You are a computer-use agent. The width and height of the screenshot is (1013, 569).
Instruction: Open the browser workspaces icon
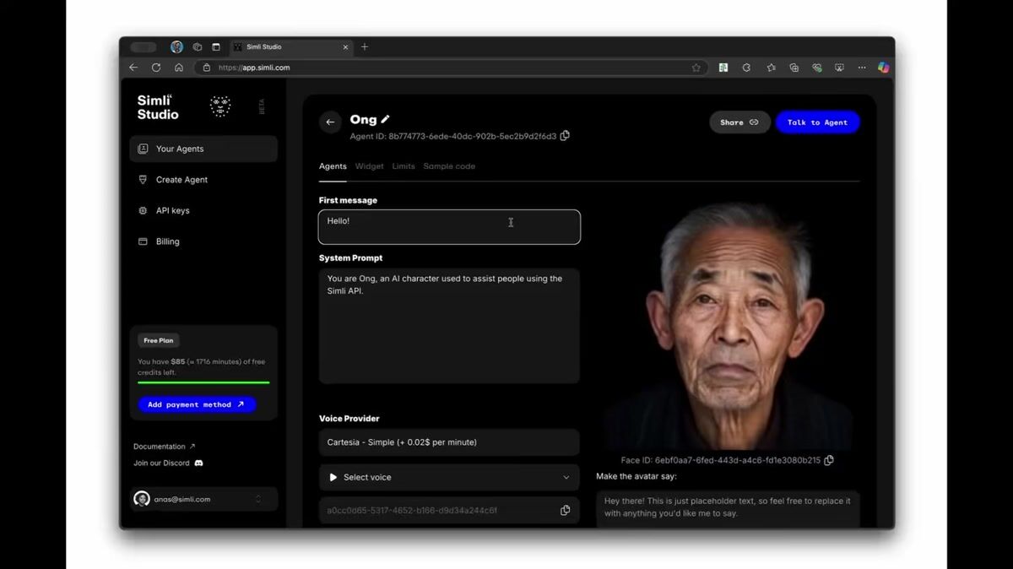click(198, 47)
